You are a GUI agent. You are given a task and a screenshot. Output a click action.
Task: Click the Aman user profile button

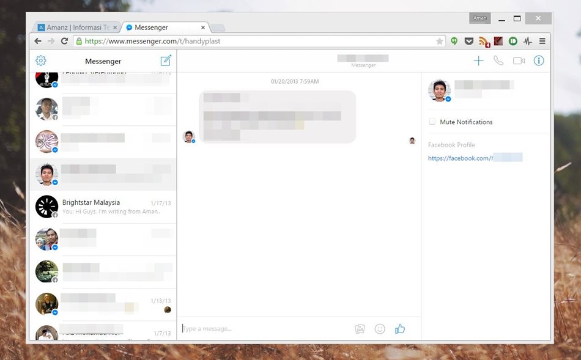tap(479, 18)
